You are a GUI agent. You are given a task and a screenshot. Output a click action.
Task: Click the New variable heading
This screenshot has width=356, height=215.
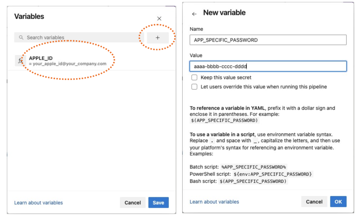click(x=224, y=13)
